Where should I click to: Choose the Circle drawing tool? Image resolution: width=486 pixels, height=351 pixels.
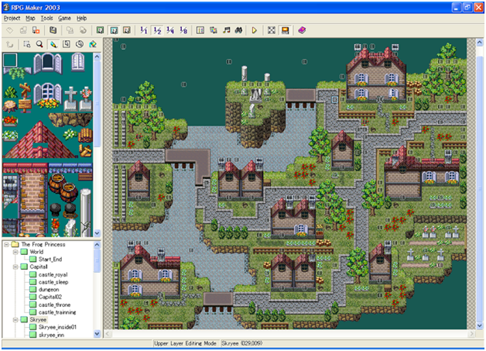coord(80,44)
